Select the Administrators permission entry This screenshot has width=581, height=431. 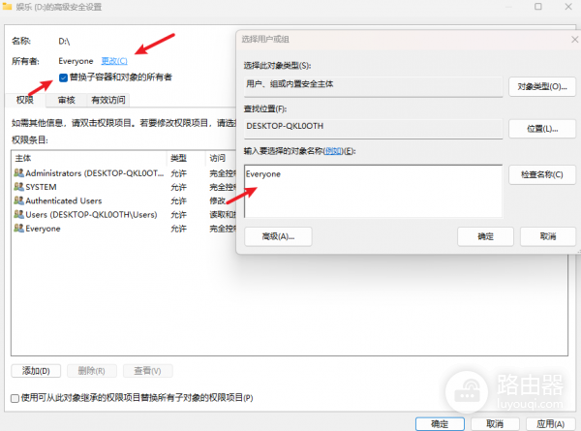click(124, 173)
